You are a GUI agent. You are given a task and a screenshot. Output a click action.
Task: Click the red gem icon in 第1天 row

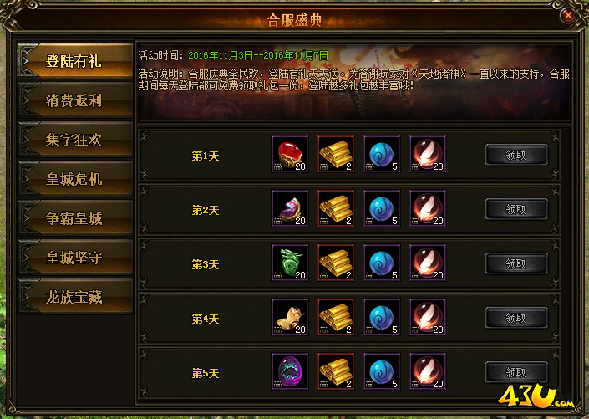tap(290, 154)
